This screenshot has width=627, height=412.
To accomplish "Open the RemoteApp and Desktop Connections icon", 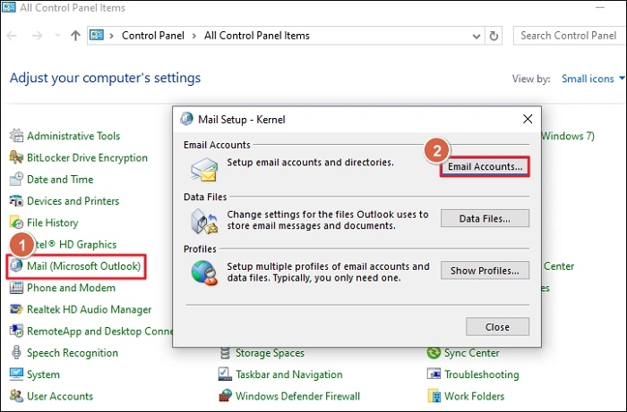I will [x=16, y=331].
